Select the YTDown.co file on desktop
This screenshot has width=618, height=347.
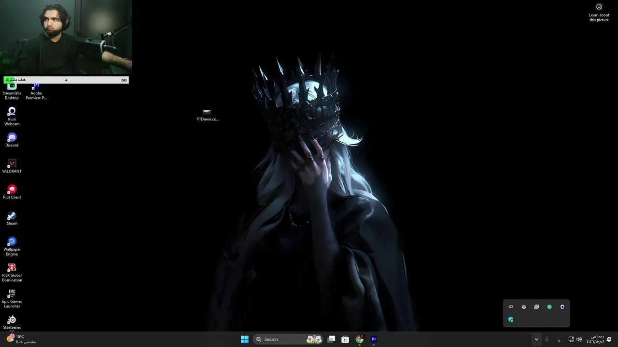(208, 115)
